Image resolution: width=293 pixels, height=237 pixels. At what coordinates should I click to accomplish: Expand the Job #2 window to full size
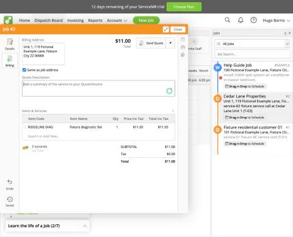point(166,29)
